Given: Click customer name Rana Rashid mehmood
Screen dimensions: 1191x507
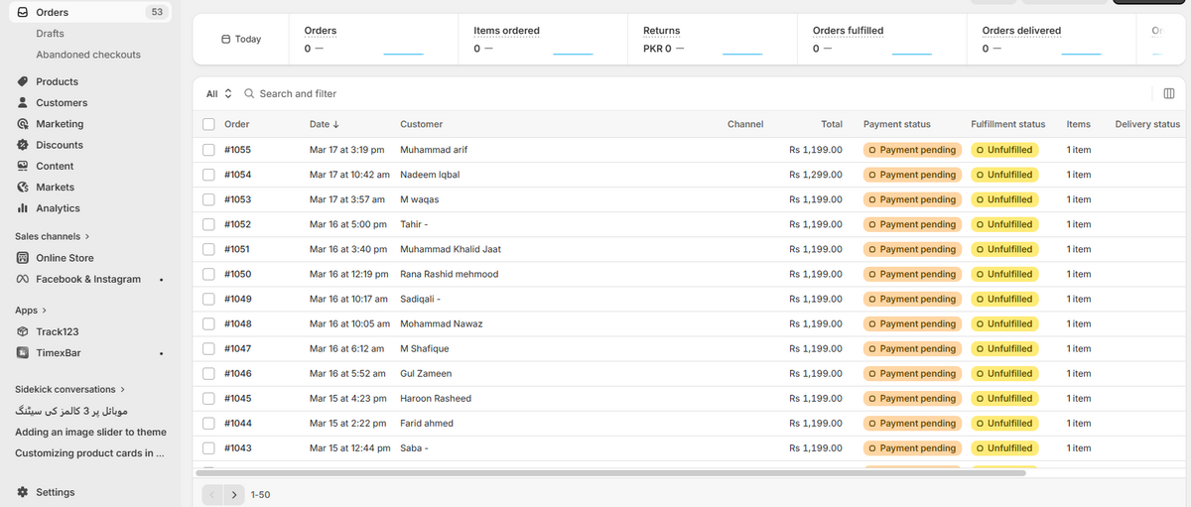Looking at the screenshot, I should click(450, 274).
